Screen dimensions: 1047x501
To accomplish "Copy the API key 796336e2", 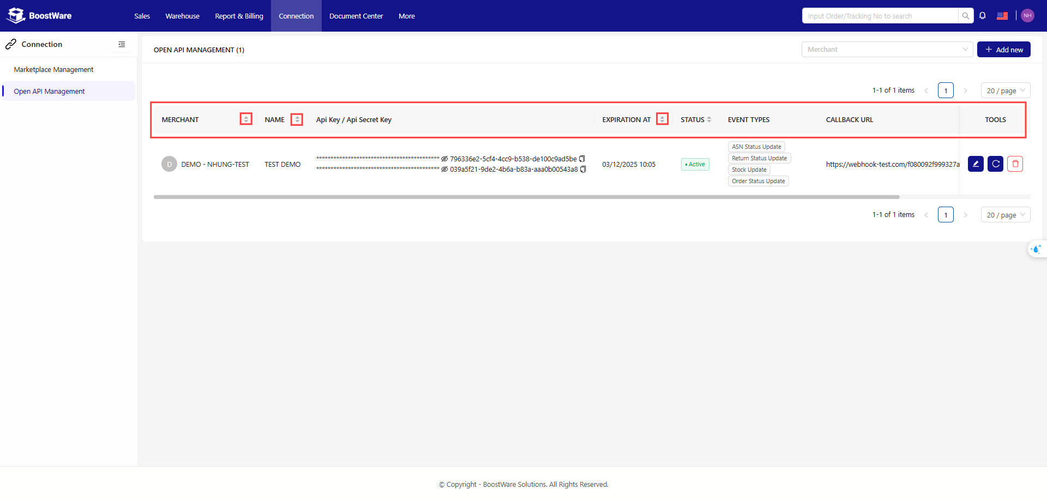I will pyautogui.click(x=582, y=159).
